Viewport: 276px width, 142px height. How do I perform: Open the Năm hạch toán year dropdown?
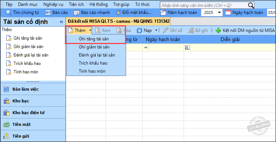[219, 12]
